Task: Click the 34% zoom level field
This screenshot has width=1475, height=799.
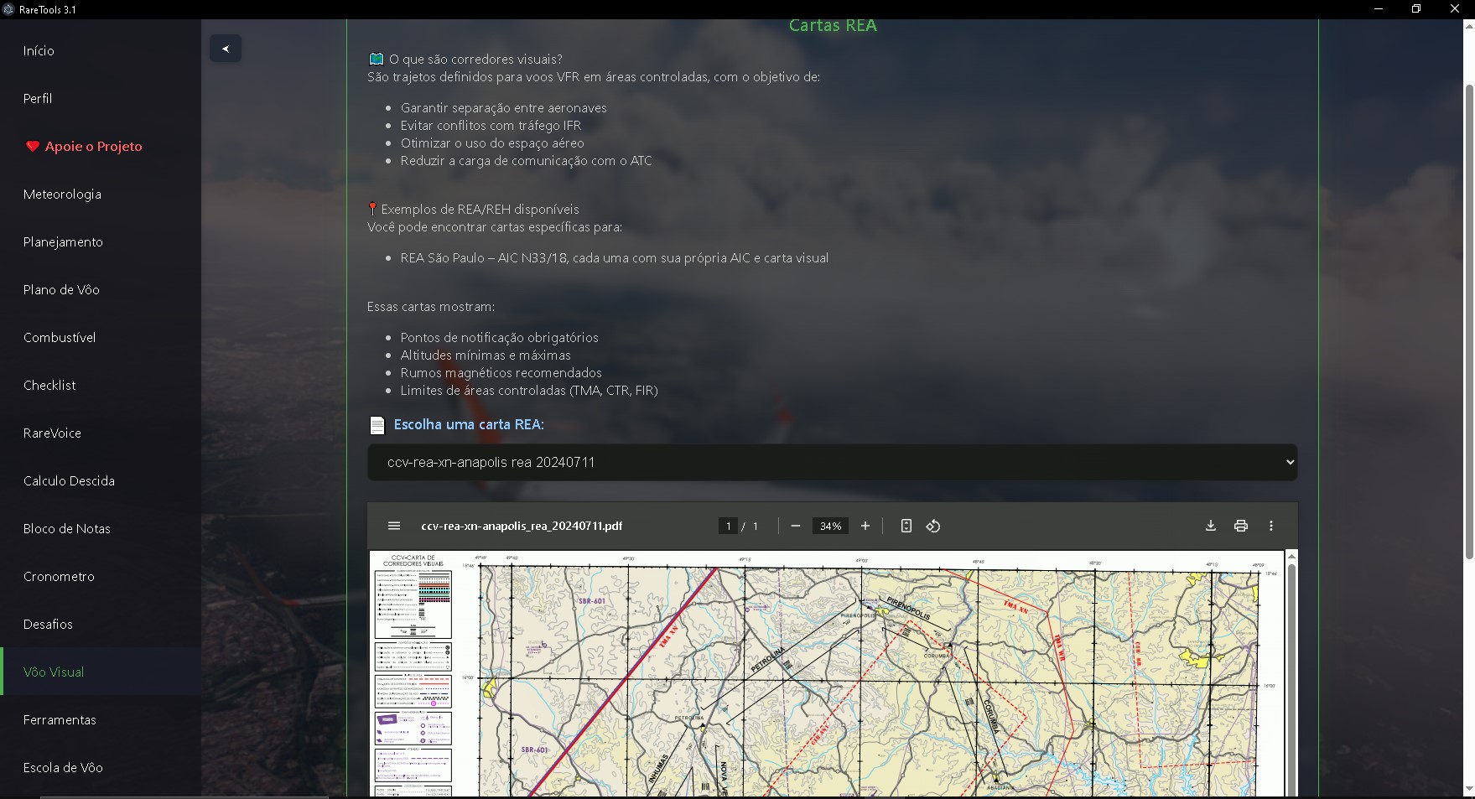Action: click(830, 526)
